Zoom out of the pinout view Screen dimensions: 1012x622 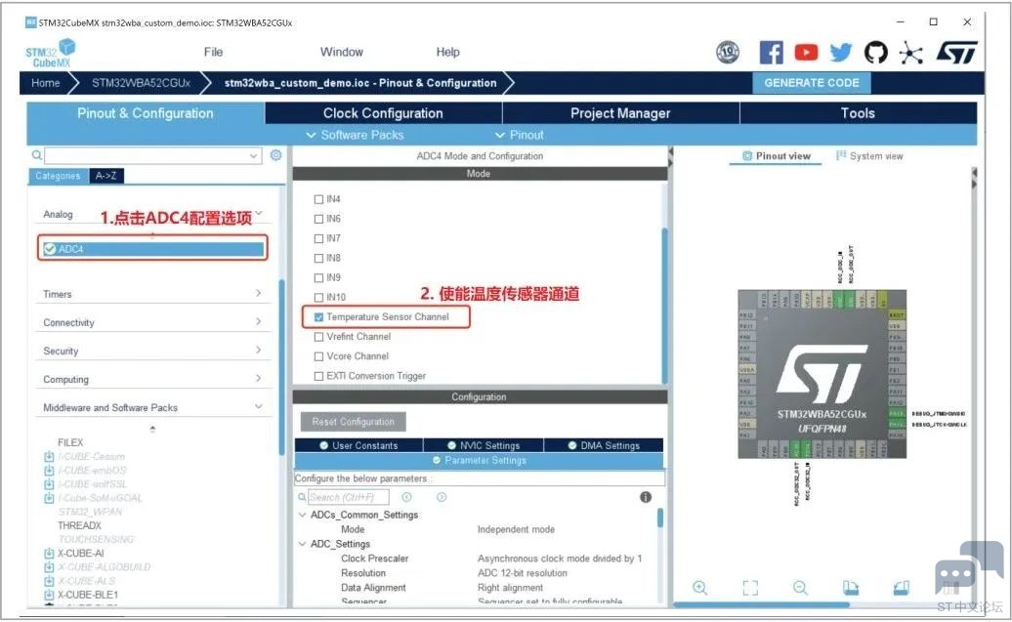[x=800, y=588]
